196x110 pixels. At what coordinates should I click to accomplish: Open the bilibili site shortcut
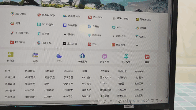coord(117,27)
